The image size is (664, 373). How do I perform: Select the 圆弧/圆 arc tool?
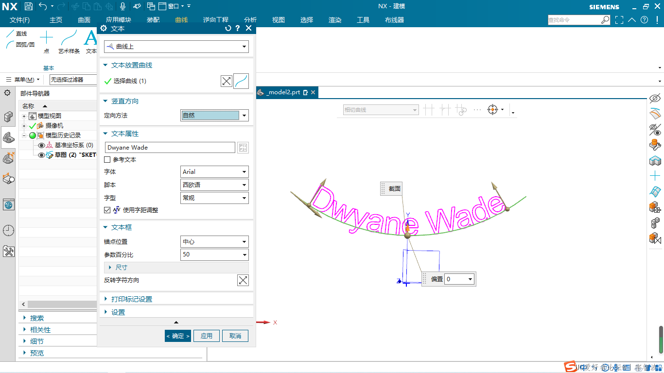coord(20,44)
